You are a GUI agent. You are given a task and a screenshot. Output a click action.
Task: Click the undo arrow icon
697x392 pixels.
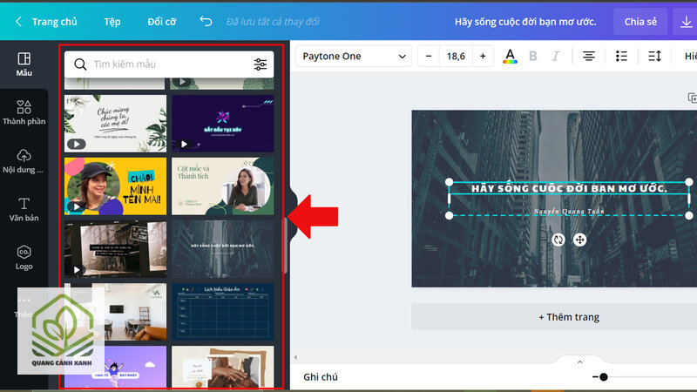coord(206,21)
